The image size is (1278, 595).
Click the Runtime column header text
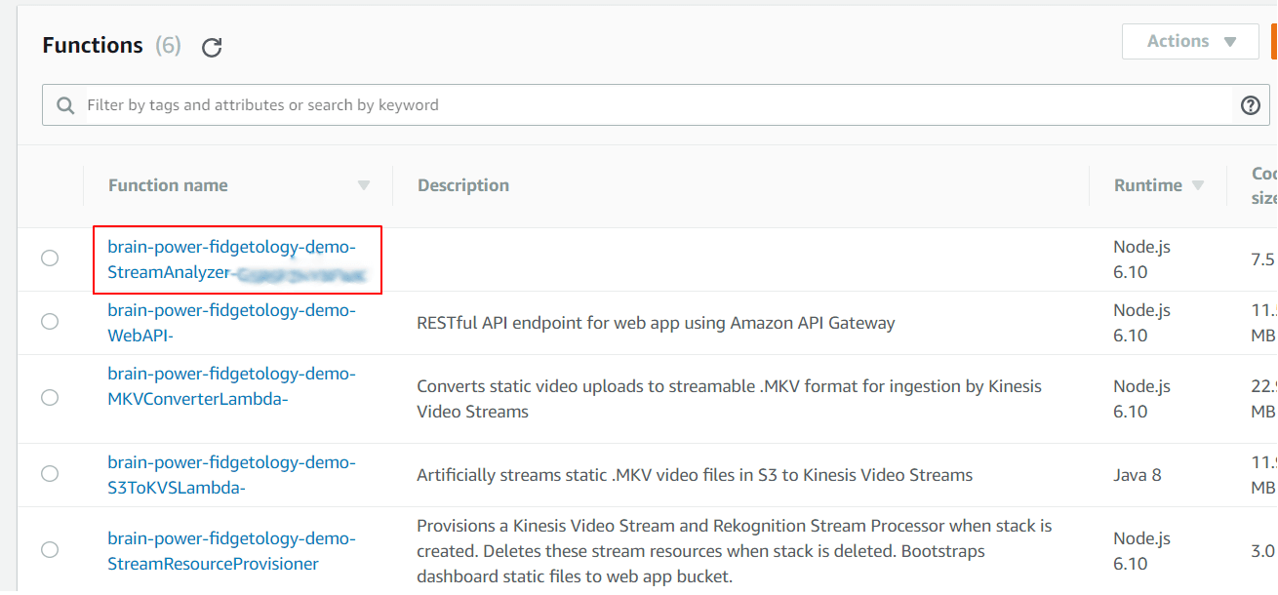(x=1148, y=185)
